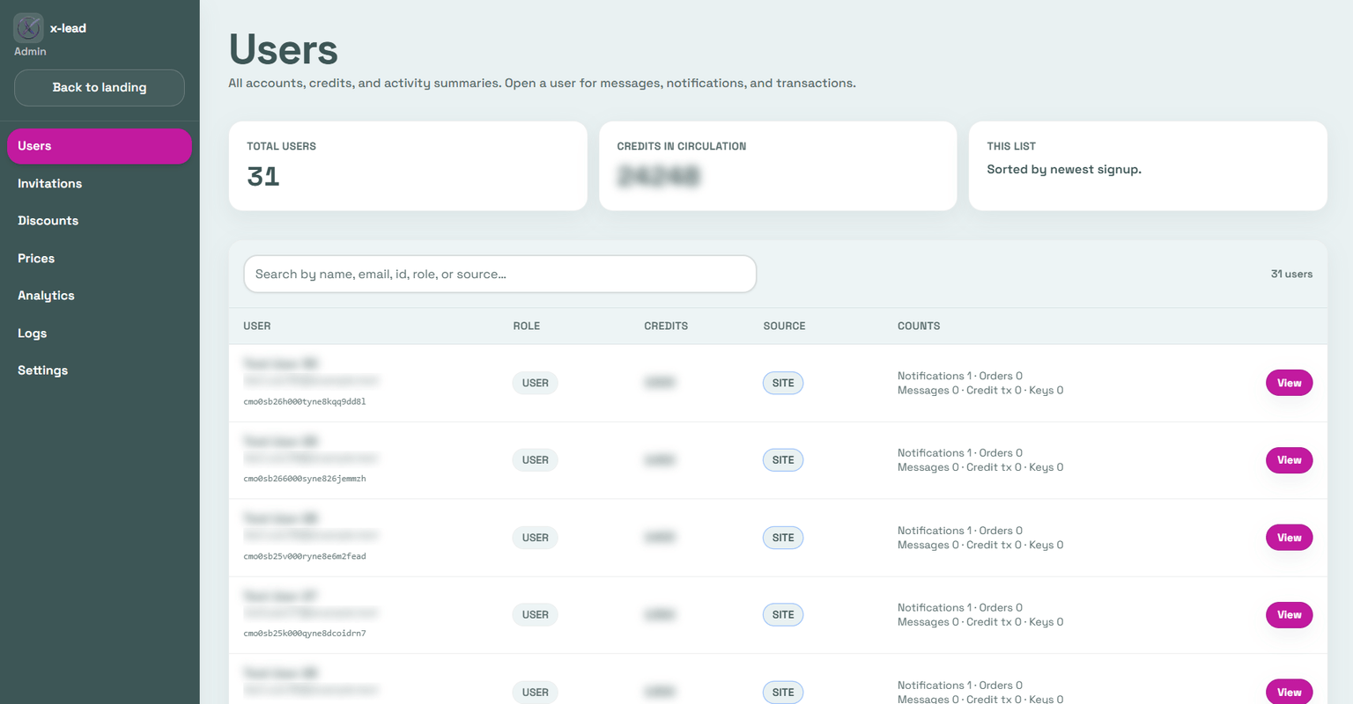Click USER role badge for cmo0sb26h000tyne8kqq9dd8l
This screenshot has width=1353, height=704.
click(x=535, y=383)
